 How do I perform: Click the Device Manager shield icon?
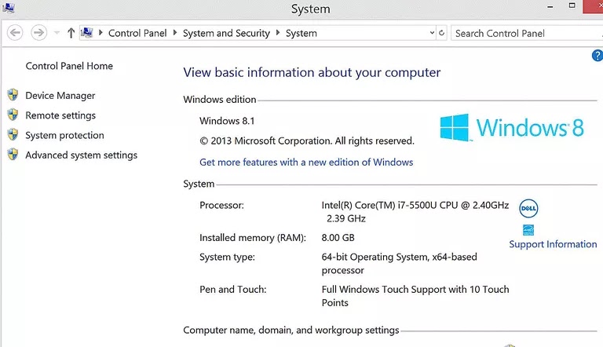(13, 96)
